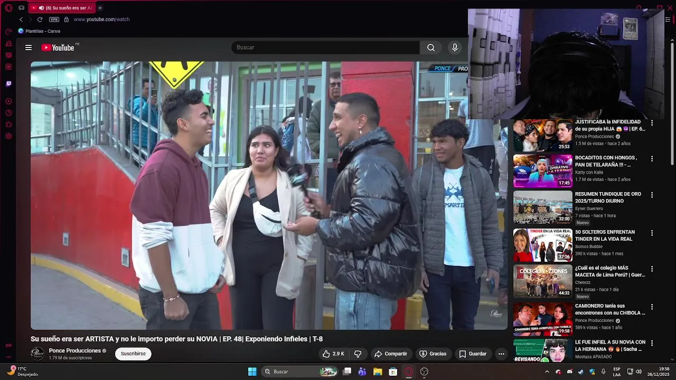Image resolution: width=676 pixels, height=380 pixels.
Task: Open options menu for BOCADITOS CON HONGOS video
Action: (x=652, y=159)
